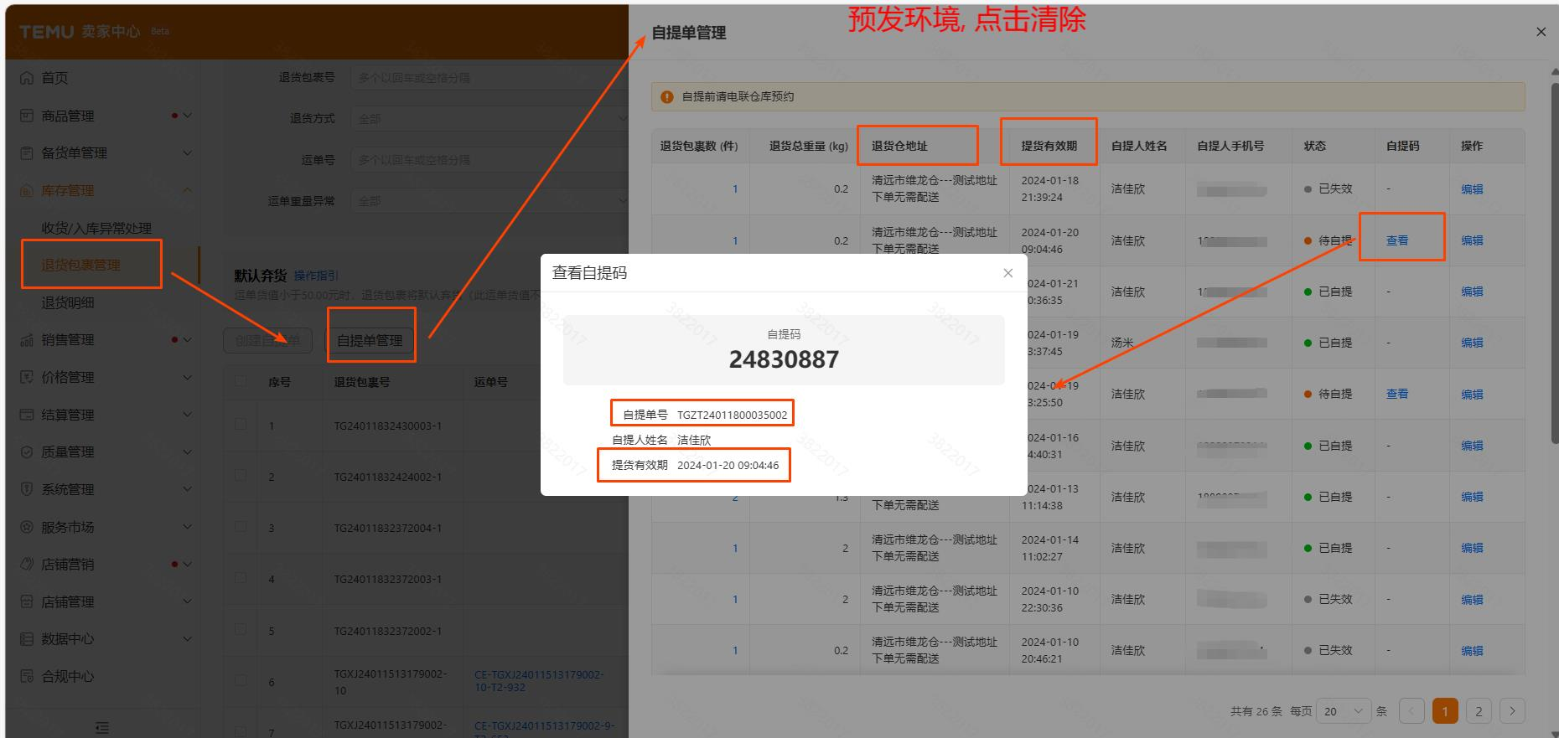Viewport: 1559px width, 738px height.
Task: Select all rows via header checkbox
Action: (x=241, y=381)
